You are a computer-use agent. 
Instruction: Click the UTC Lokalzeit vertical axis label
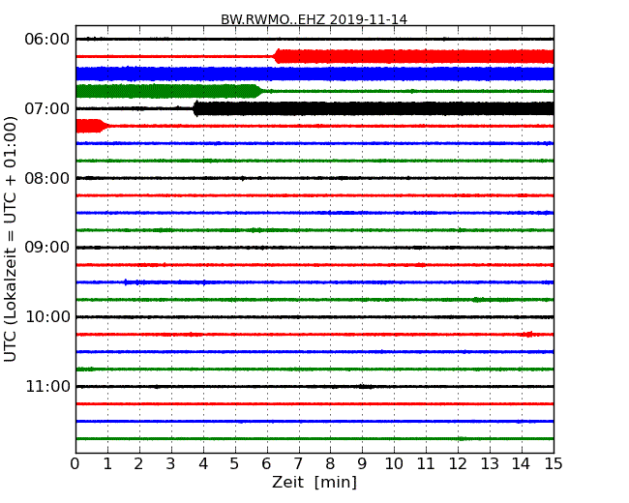tap(11, 239)
